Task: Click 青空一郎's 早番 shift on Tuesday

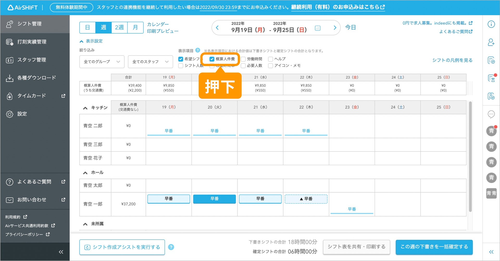Action: click(x=214, y=199)
